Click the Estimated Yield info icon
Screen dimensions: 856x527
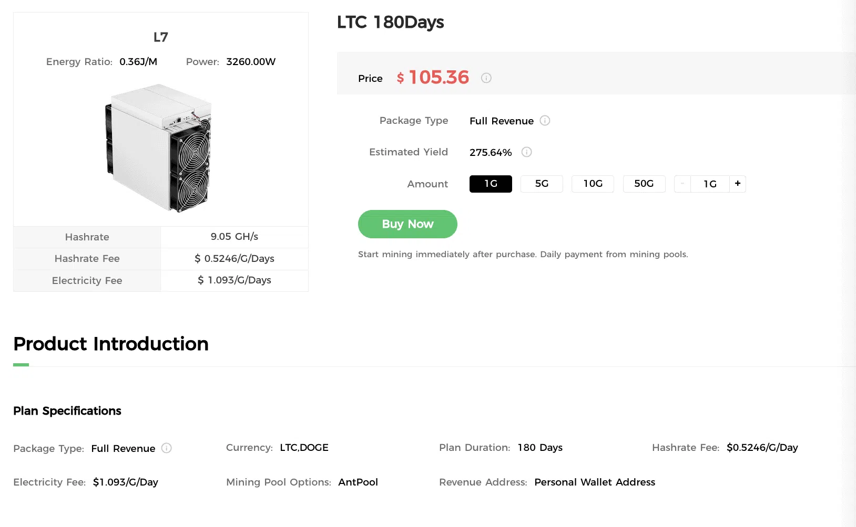pos(526,152)
